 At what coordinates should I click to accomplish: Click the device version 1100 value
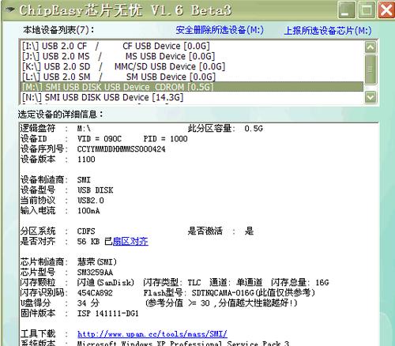86,160
